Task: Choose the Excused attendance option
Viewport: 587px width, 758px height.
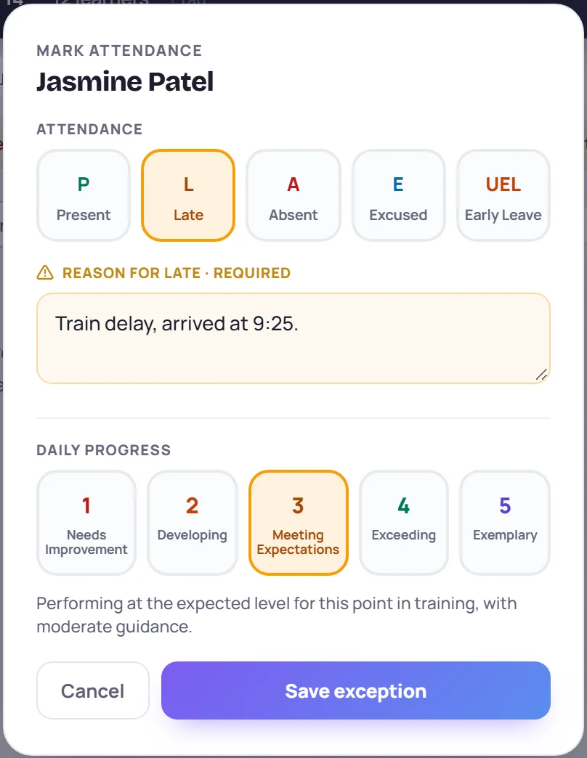Action: (398, 195)
